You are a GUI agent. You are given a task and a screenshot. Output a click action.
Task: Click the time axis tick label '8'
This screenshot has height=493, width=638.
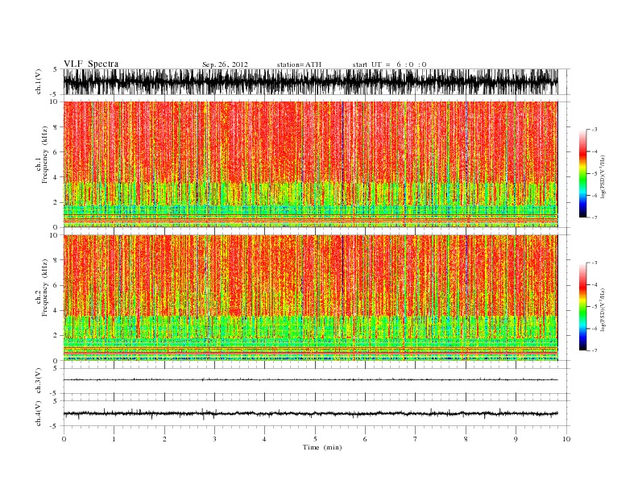[466, 439]
